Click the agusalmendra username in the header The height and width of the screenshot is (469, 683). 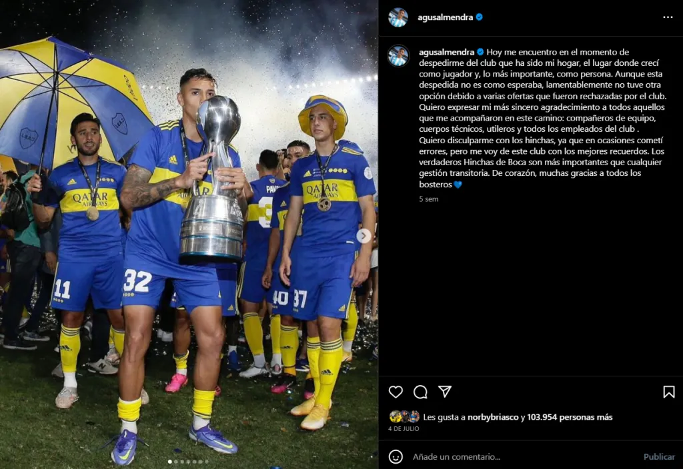(x=445, y=17)
